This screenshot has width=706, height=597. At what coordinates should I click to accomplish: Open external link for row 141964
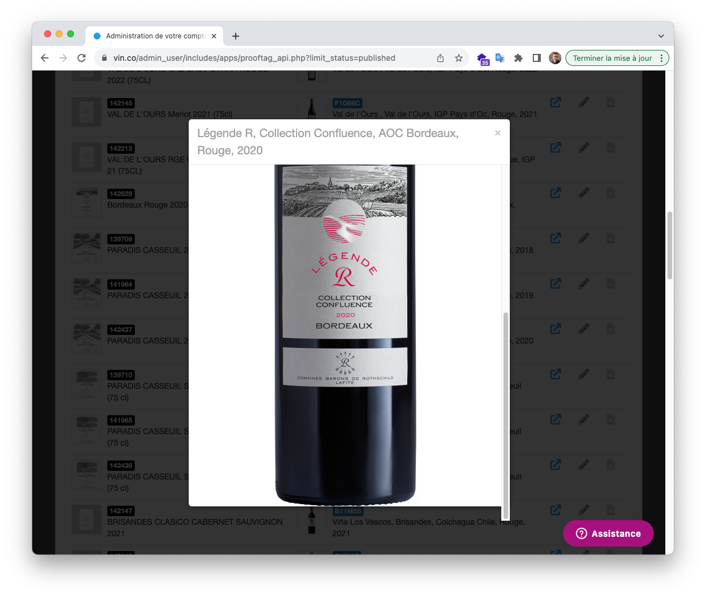(556, 283)
